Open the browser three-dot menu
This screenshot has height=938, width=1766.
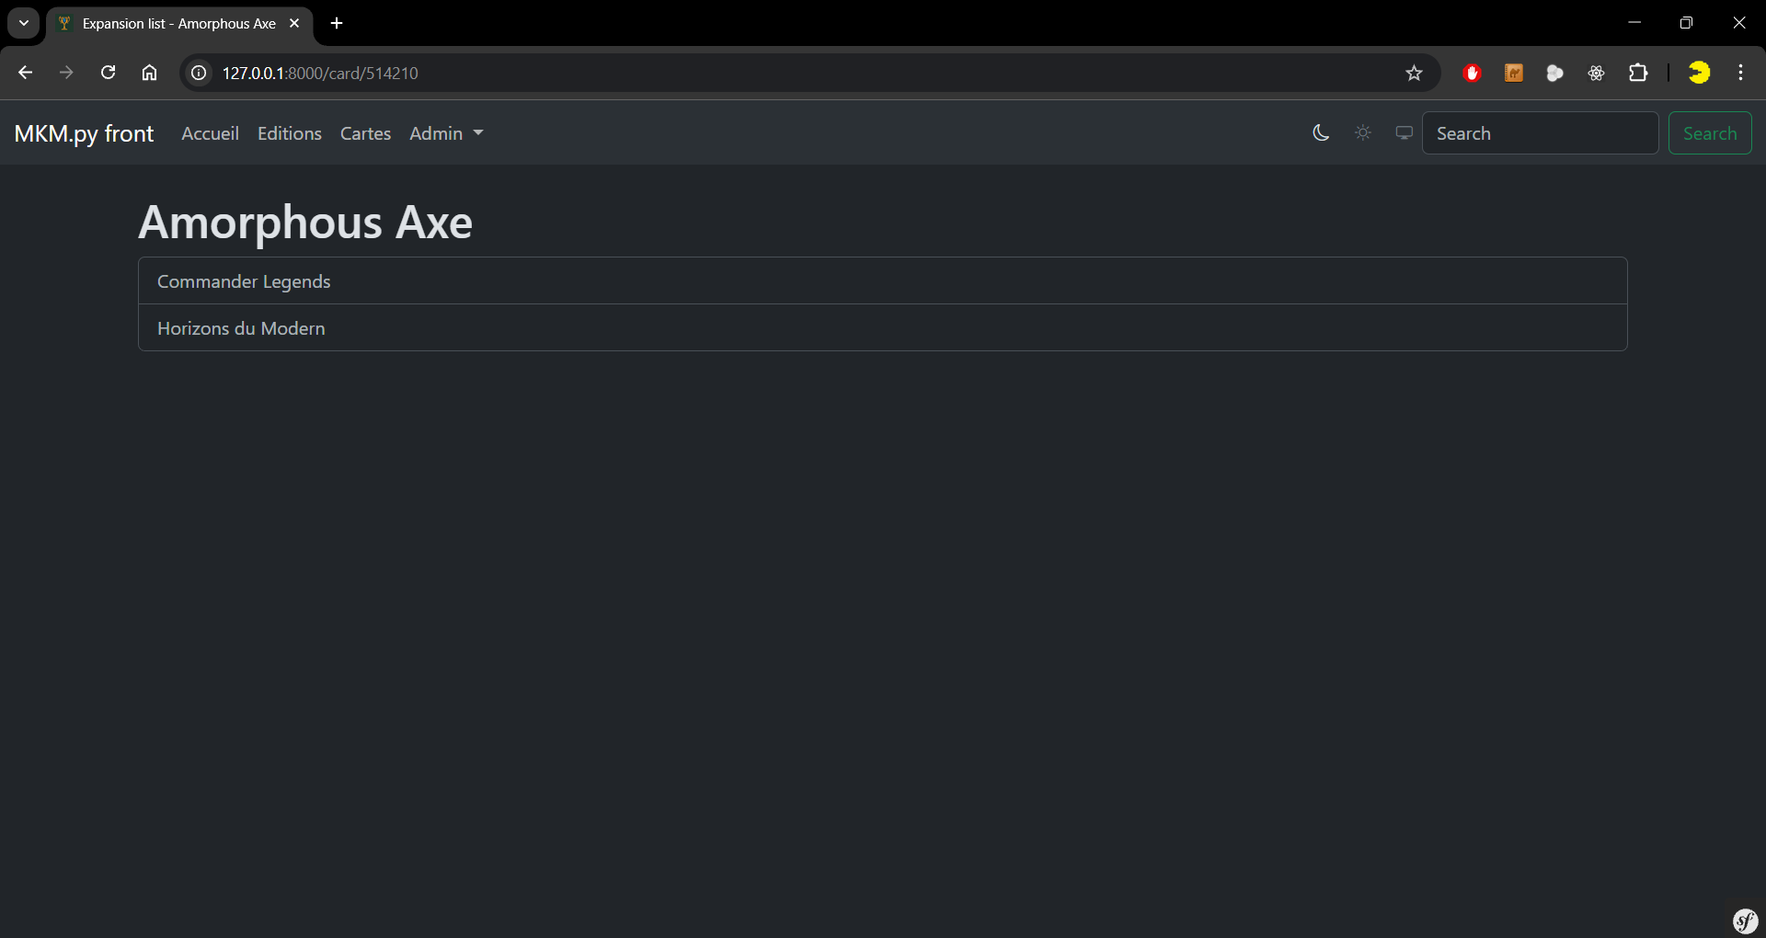[1740, 73]
